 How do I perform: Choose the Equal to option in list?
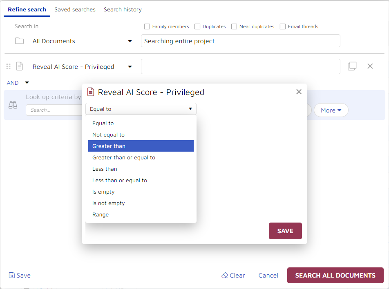tap(141, 123)
